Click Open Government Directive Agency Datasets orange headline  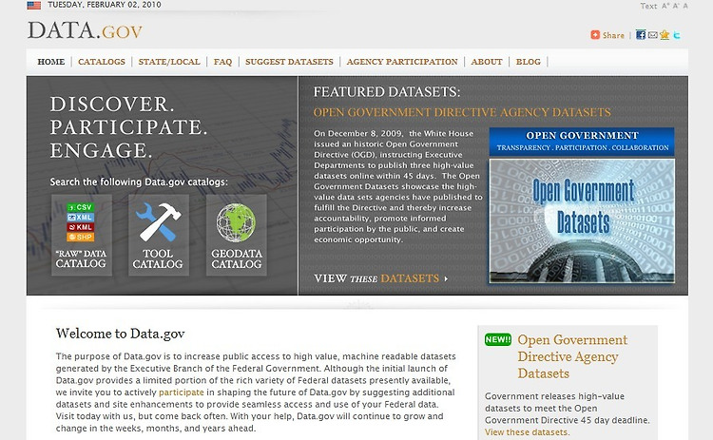click(x=462, y=112)
